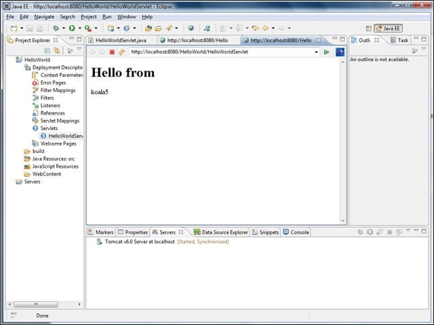Click the browser URL address field
Screen dimensions: 434x325
coord(222,52)
